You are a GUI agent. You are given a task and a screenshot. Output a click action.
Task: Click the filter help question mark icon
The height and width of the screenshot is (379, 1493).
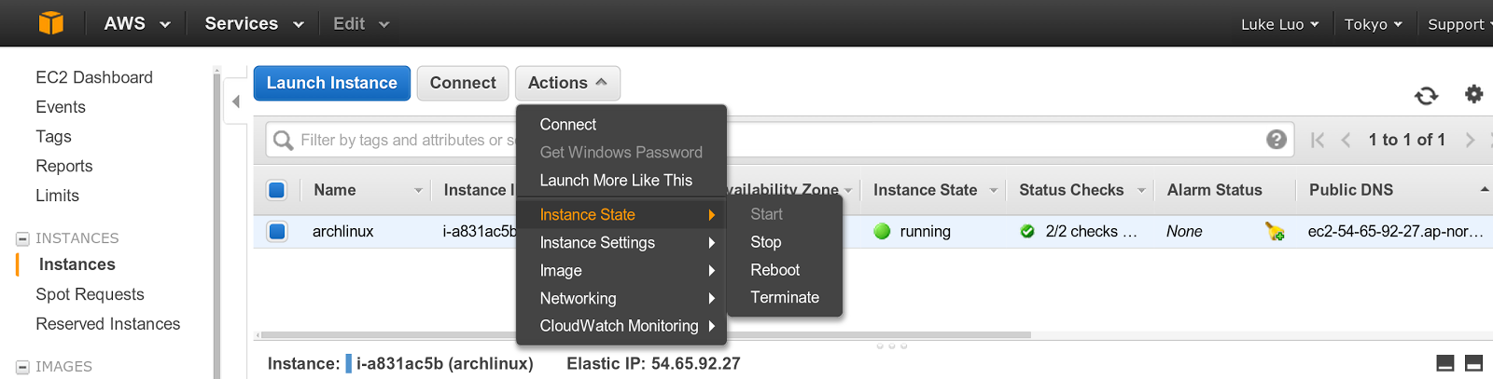coord(1277,140)
